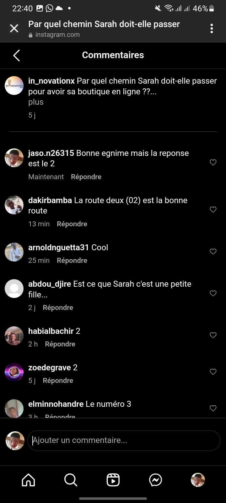Screen dimensions: 226x503
Task: Open the three-dot browser menu
Action: coord(212,29)
